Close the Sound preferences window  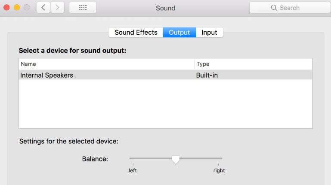(x=6, y=8)
